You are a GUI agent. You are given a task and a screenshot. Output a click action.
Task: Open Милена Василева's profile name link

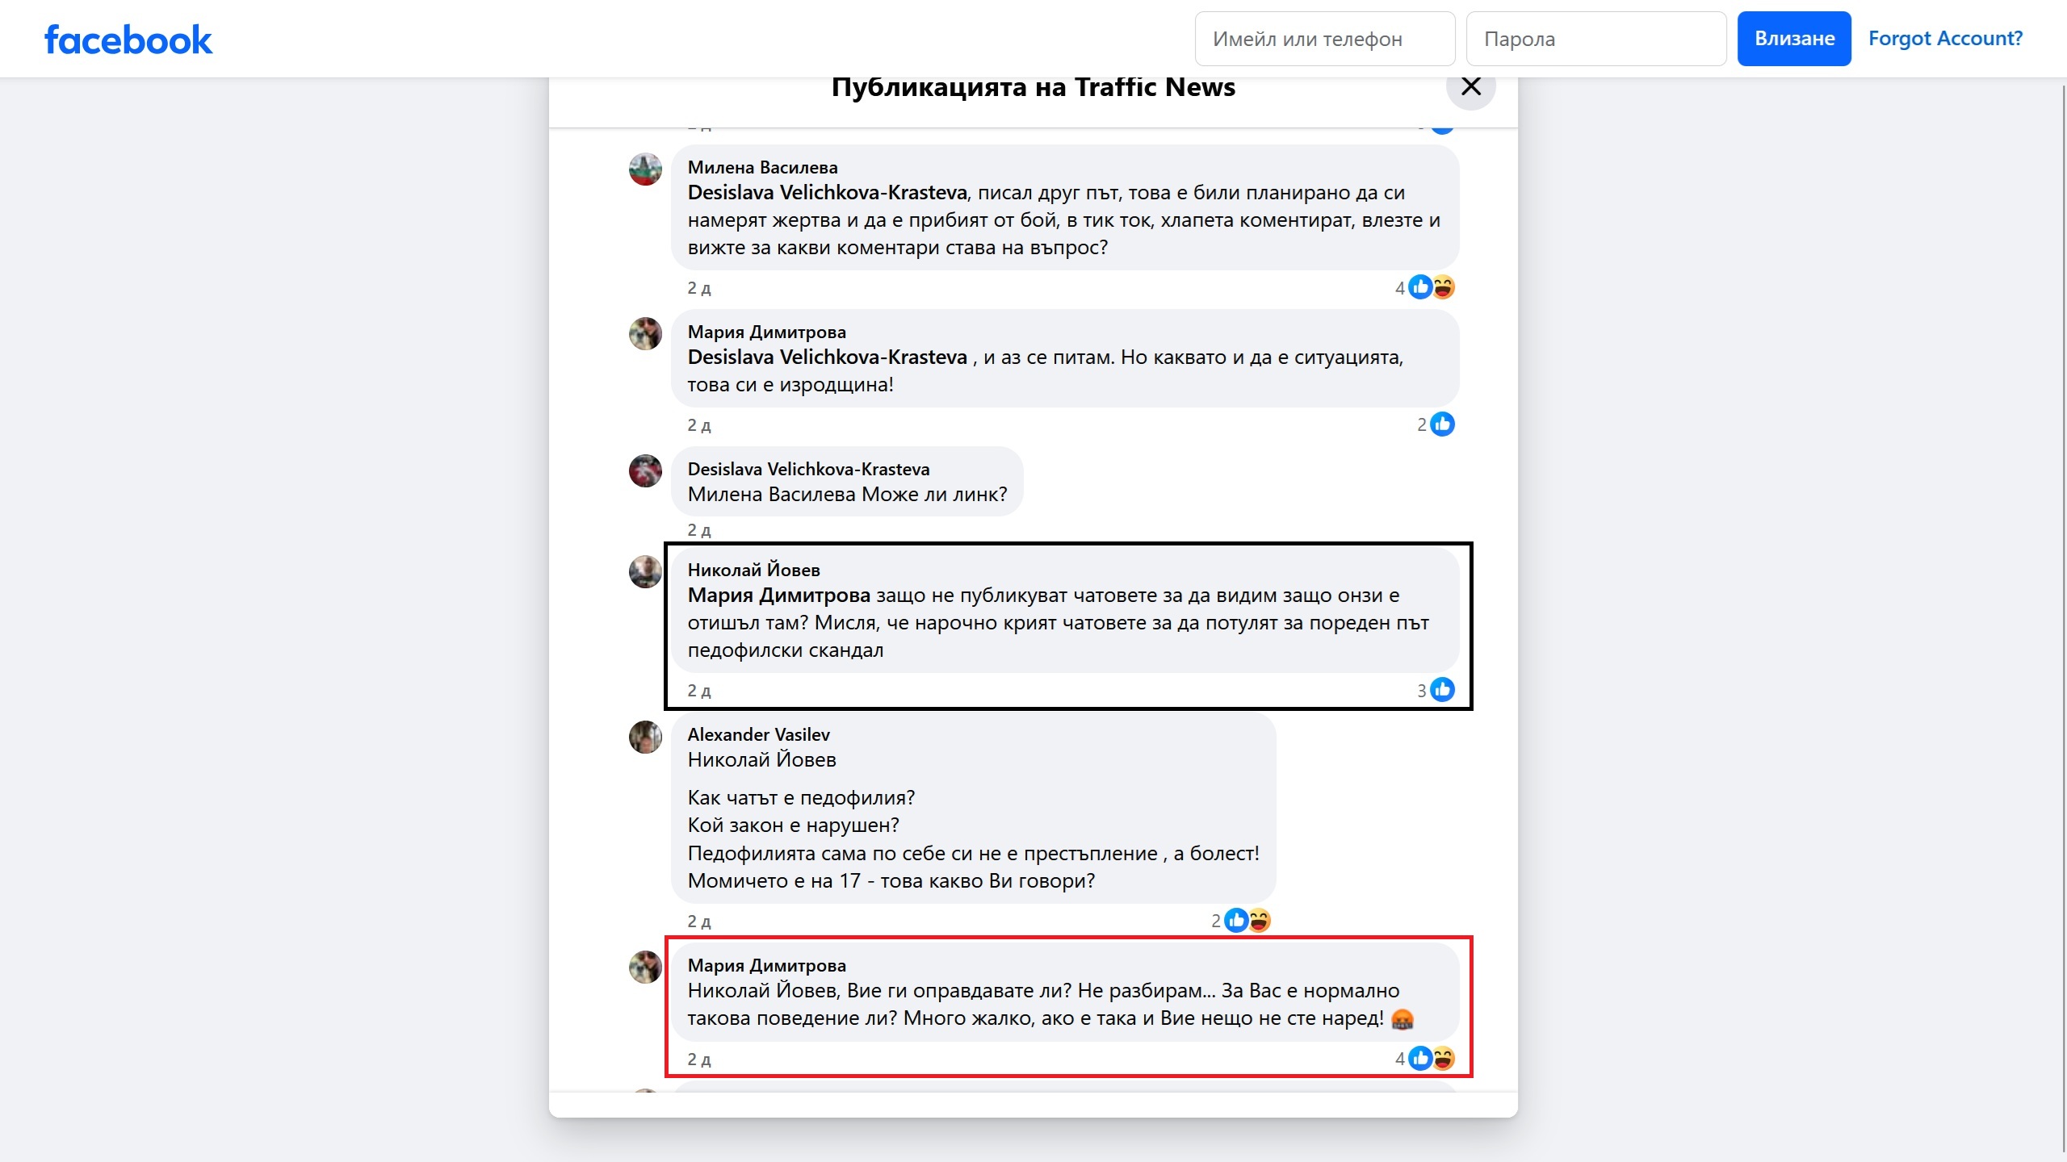point(763,168)
